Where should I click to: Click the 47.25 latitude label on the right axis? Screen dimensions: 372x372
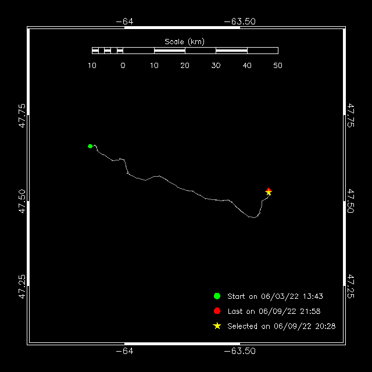(x=350, y=287)
